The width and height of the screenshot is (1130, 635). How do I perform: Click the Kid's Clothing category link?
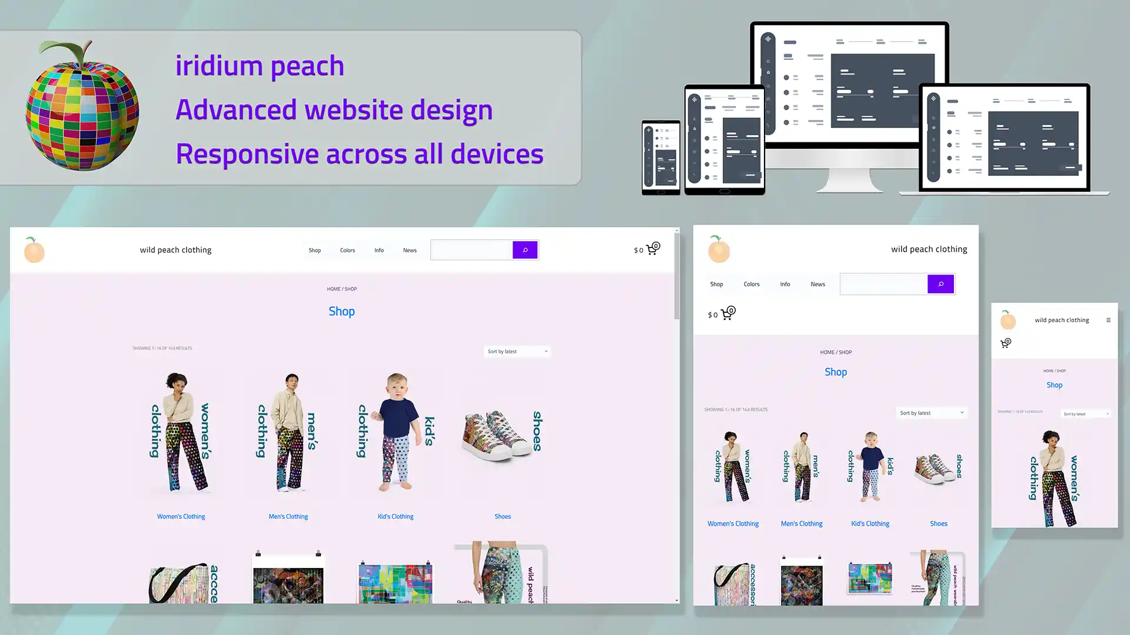pyautogui.click(x=395, y=516)
